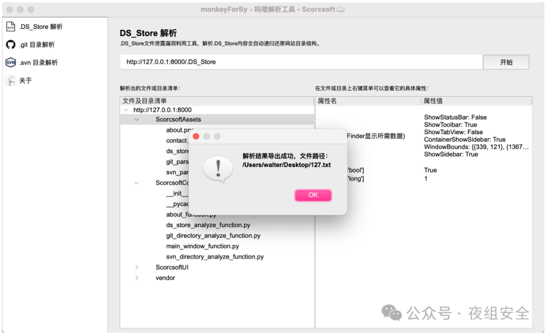
Task: Collapse the ScorcsoftAssets tree node
Action: point(136,119)
